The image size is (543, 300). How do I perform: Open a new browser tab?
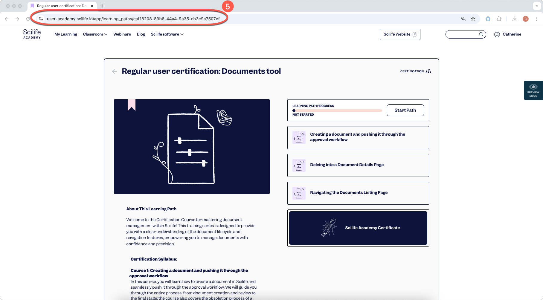click(103, 6)
